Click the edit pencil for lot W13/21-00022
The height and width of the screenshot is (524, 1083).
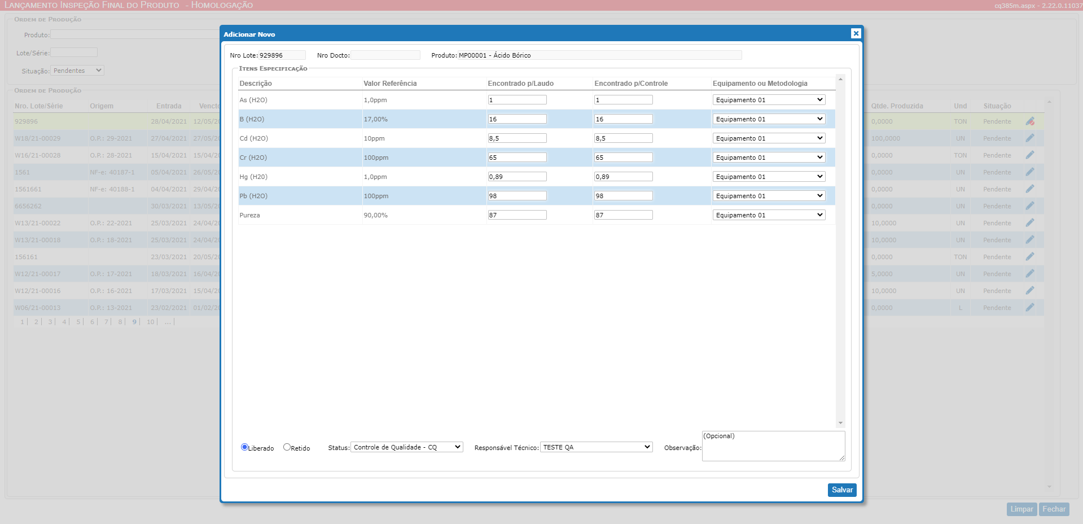tap(1030, 223)
